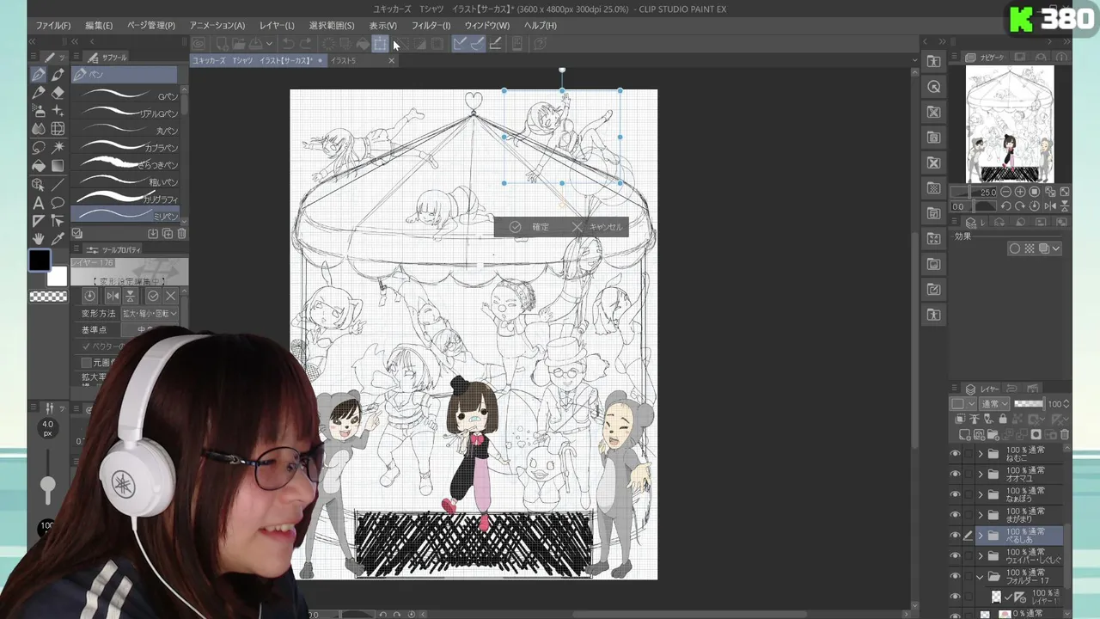Toggle the ベクター checkbox in tool property
The image size is (1100, 619).
click(87, 346)
